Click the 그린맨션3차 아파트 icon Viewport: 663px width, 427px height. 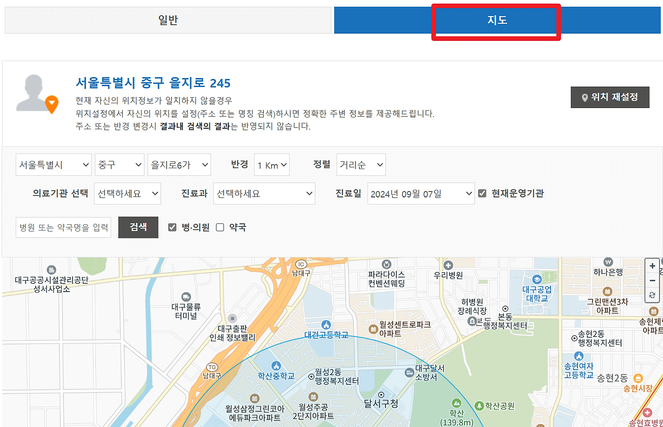(x=608, y=291)
